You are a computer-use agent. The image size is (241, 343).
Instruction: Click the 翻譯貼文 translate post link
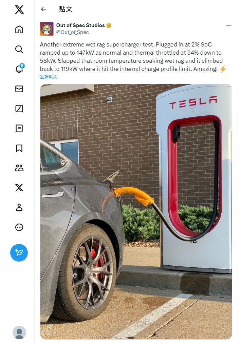49,77
